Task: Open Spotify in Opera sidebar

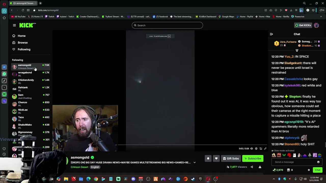Action: pyautogui.click(x=4, y=94)
